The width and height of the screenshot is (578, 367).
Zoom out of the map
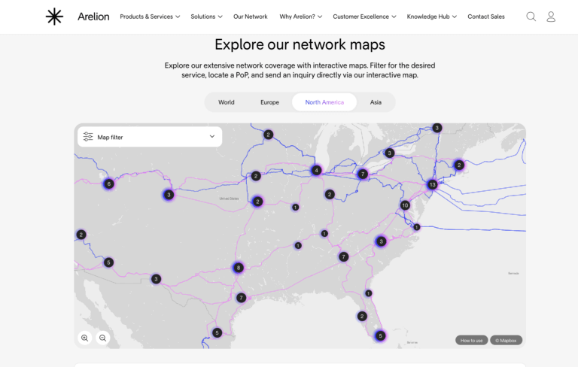coord(103,338)
